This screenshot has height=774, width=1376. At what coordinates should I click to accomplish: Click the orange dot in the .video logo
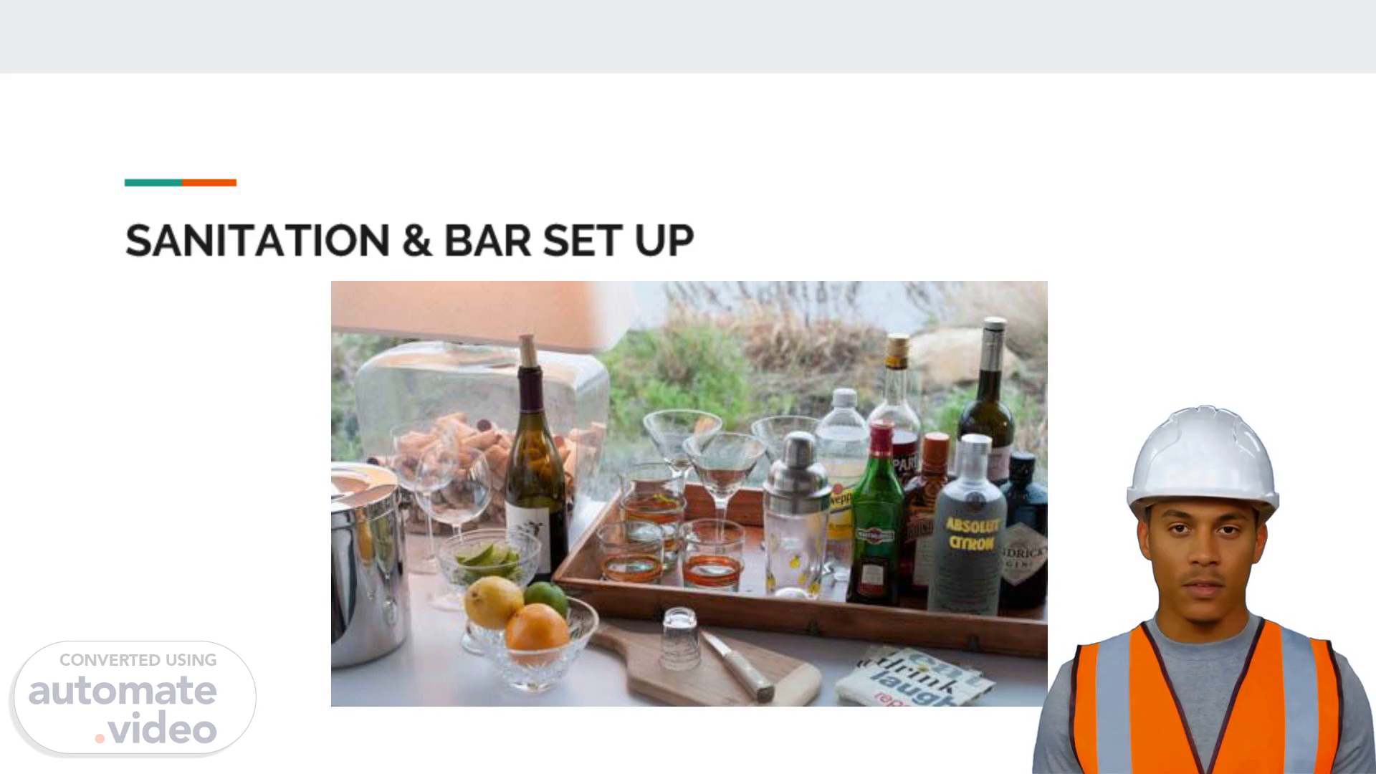point(100,737)
